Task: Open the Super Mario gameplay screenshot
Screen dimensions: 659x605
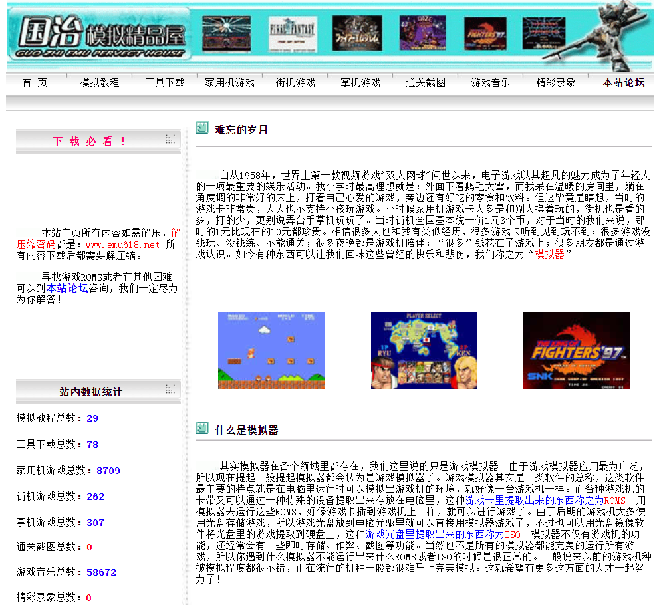Action: point(271,350)
